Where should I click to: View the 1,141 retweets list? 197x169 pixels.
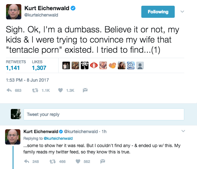point(13,67)
